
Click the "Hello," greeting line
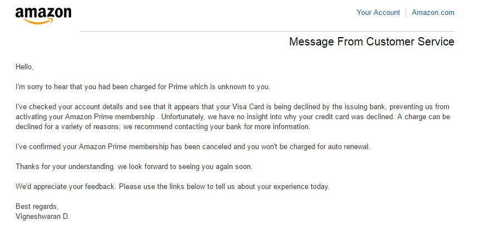(24, 67)
